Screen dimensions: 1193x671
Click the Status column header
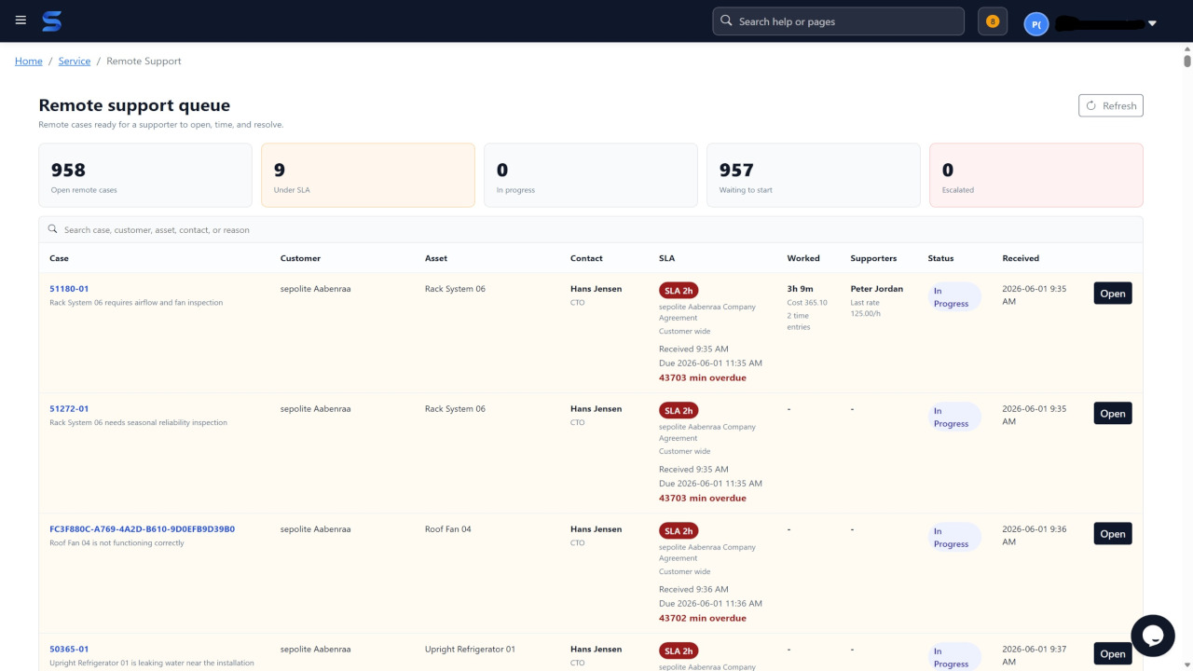click(x=940, y=258)
